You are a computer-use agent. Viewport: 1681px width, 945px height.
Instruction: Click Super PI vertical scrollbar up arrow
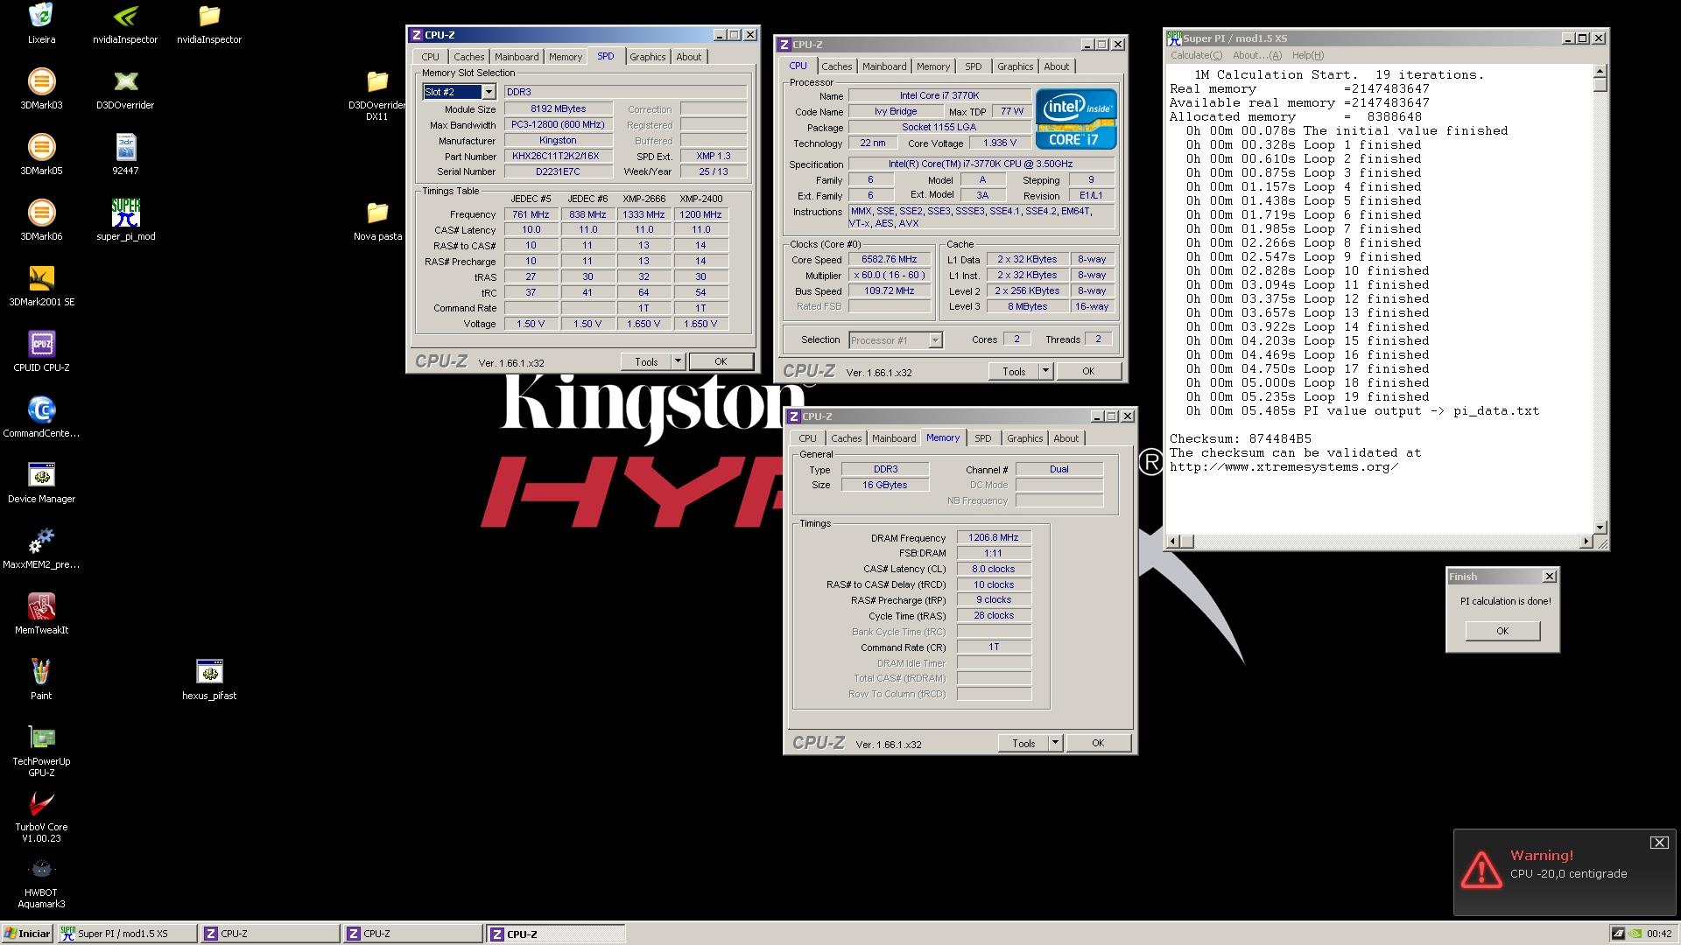point(1600,72)
